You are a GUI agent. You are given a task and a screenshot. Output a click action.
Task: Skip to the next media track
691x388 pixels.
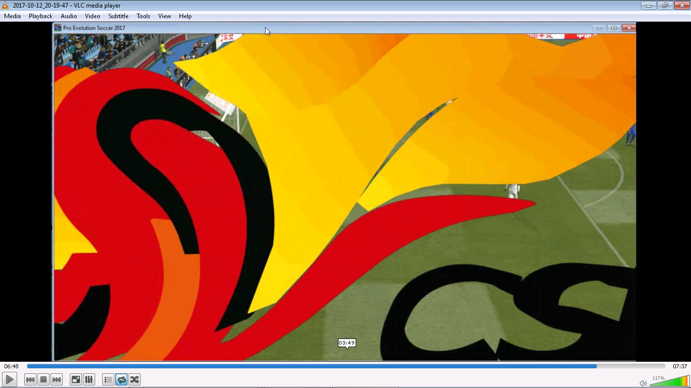[x=57, y=379]
